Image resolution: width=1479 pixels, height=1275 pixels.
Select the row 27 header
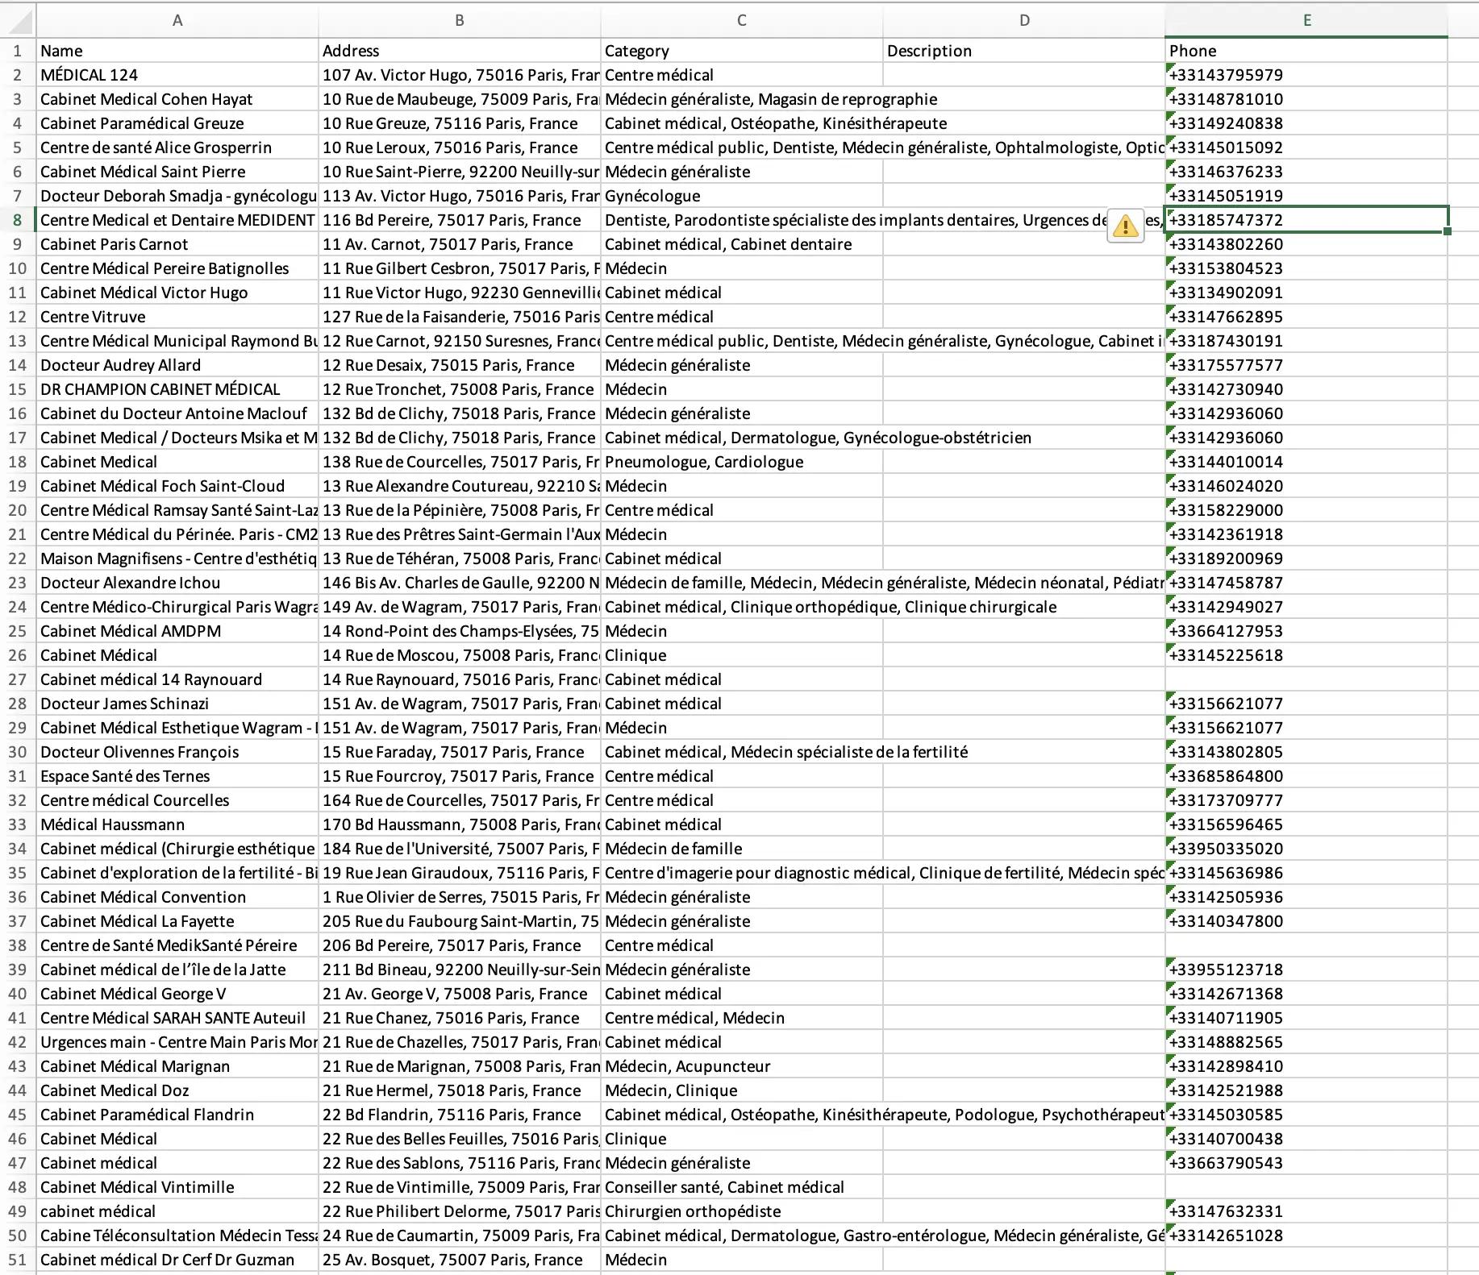18,679
